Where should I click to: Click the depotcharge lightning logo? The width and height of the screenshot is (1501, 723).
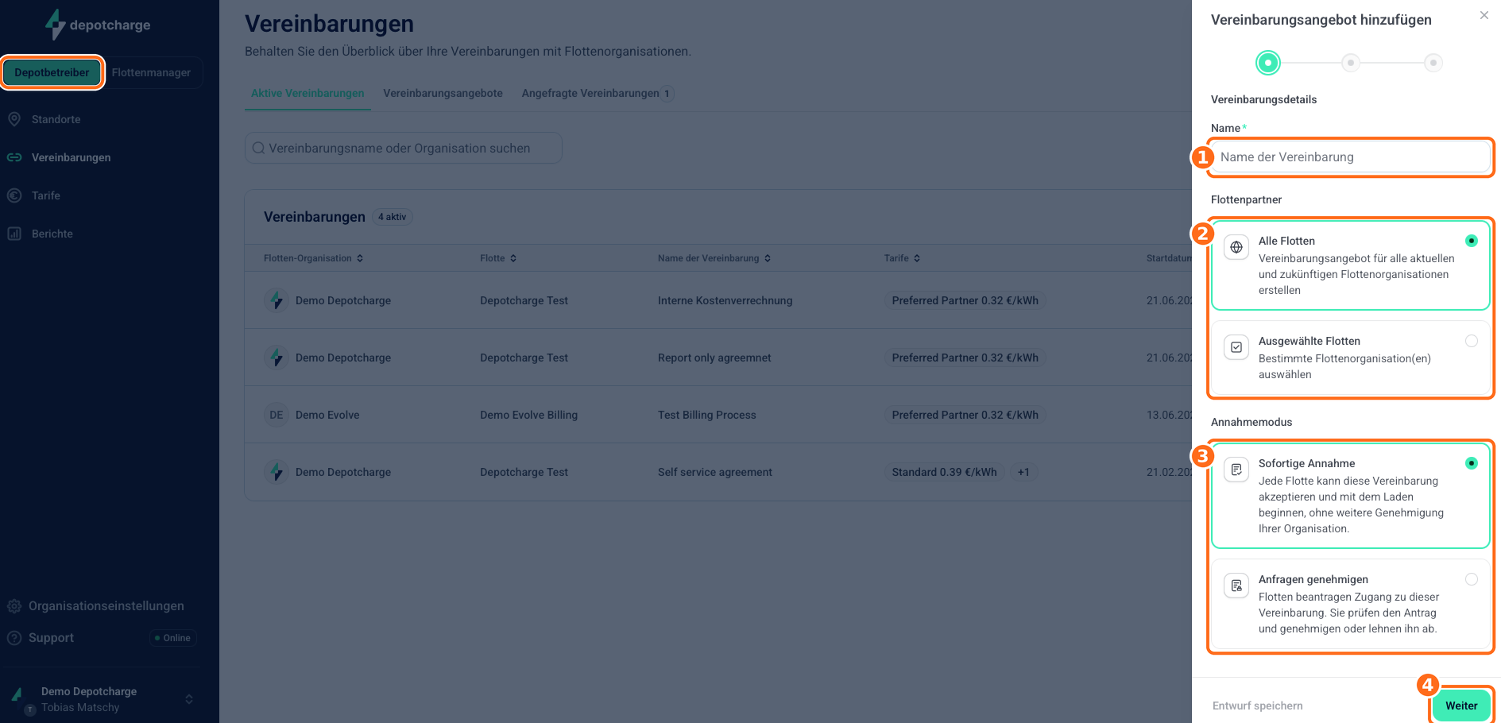55,25
